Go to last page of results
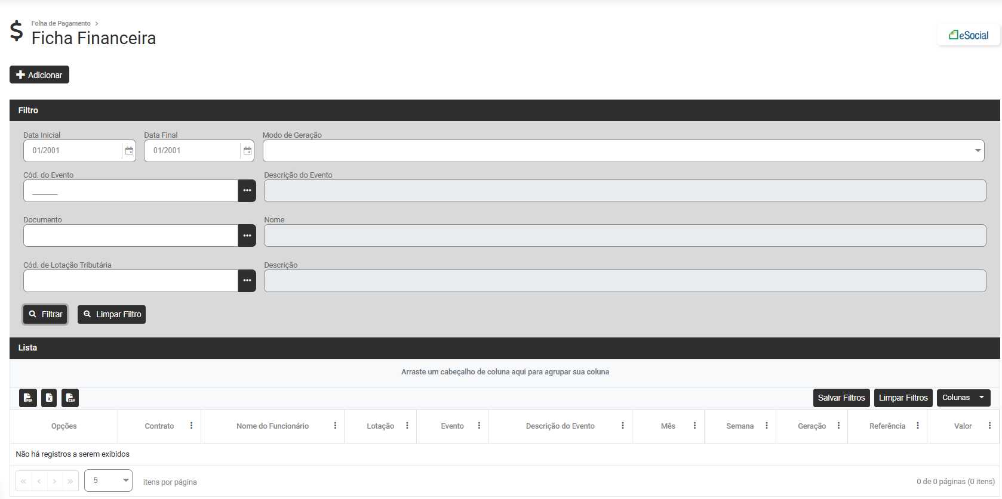This screenshot has height=499, width=1002. [70, 481]
